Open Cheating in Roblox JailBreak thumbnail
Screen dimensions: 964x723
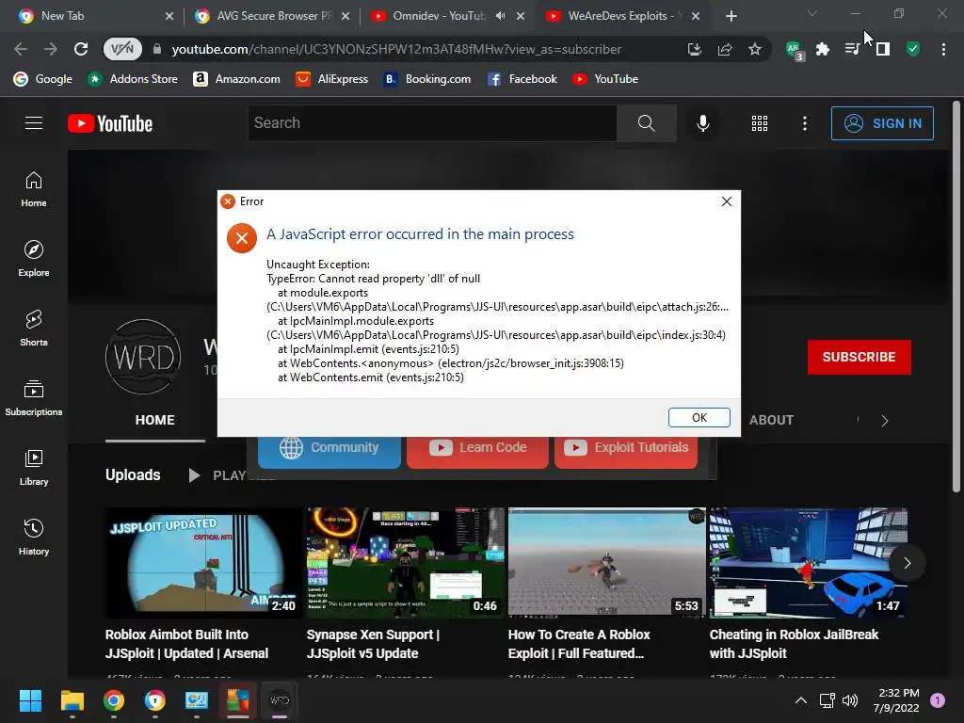coord(809,563)
